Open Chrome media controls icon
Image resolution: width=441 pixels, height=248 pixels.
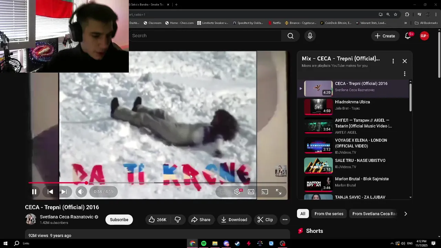click(x=419, y=14)
